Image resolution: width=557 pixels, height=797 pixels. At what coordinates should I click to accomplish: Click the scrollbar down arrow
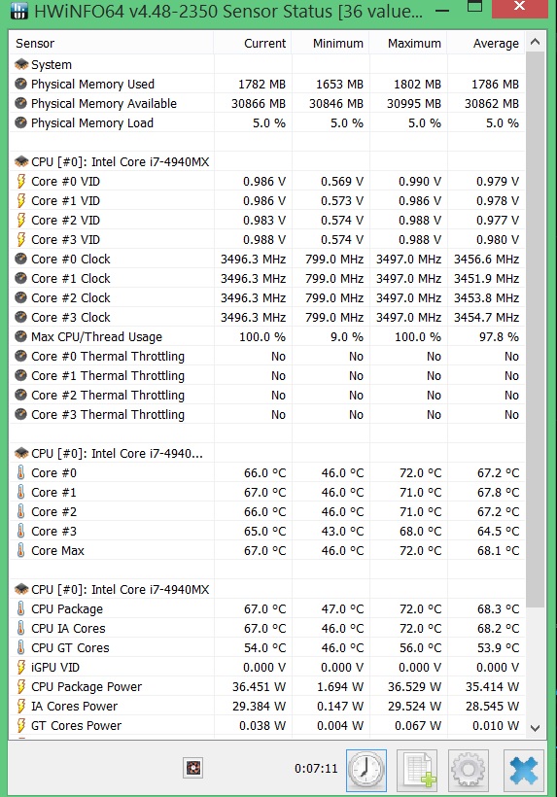tap(536, 728)
